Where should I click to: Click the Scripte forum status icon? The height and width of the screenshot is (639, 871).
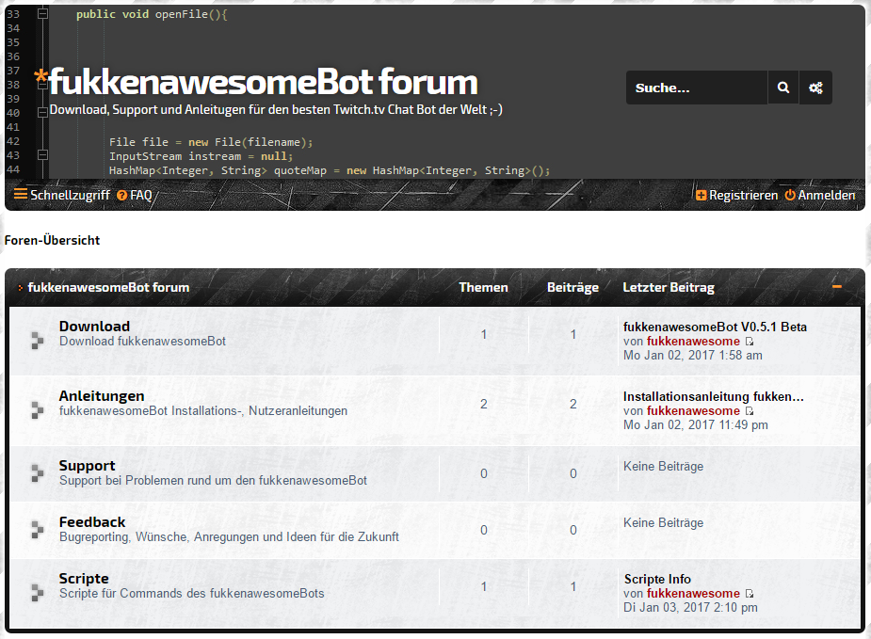pos(37,592)
